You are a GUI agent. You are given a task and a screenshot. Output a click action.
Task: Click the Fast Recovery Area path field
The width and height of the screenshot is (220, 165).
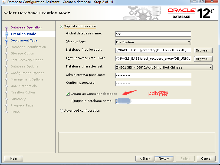pos(153,59)
